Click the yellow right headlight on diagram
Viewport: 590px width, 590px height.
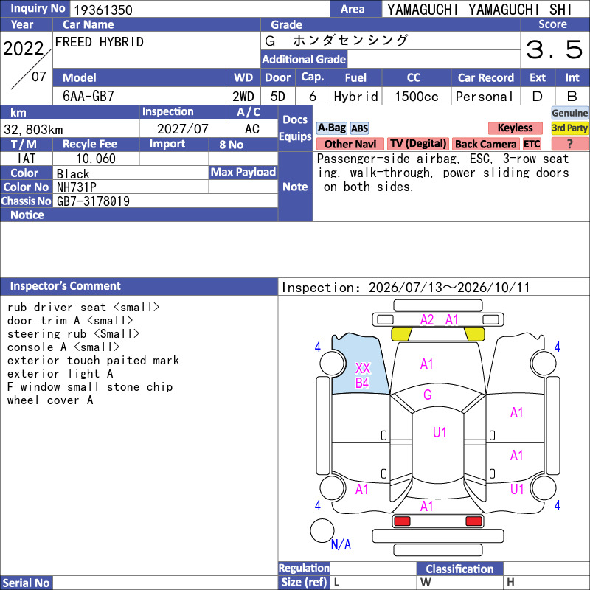tap(474, 334)
